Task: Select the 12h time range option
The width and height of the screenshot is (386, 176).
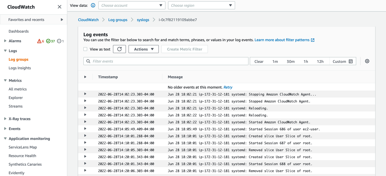Action: pyautogui.click(x=320, y=61)
